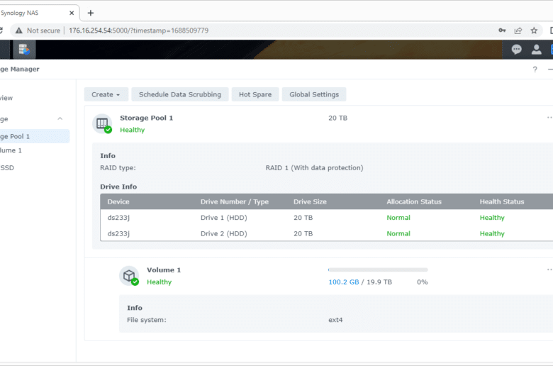Screen dimensions: 553x366
Task: Open a new browser tab
Action: (x=91, y=13)
